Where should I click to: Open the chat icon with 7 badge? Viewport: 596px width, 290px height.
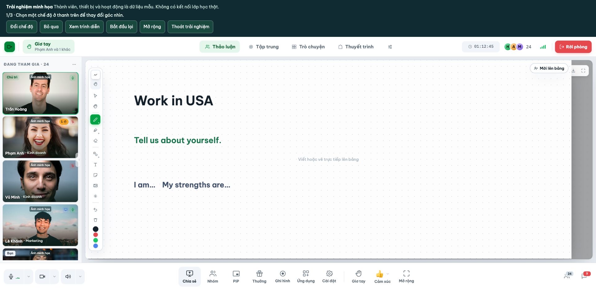[x=585, y=276]
